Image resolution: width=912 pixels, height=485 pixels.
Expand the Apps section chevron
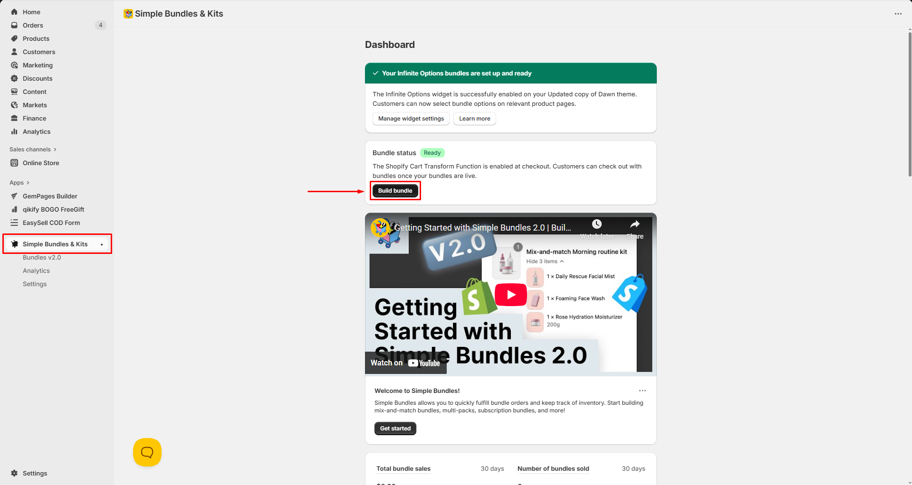[x=28, y=183]
